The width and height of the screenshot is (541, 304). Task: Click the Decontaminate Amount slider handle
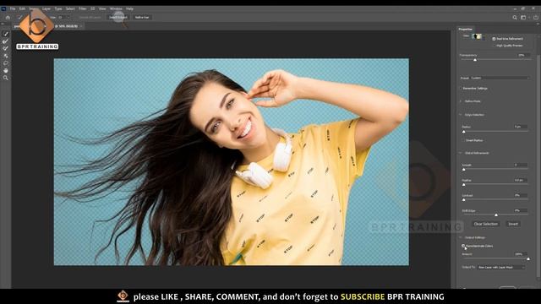tap(528, 258)
